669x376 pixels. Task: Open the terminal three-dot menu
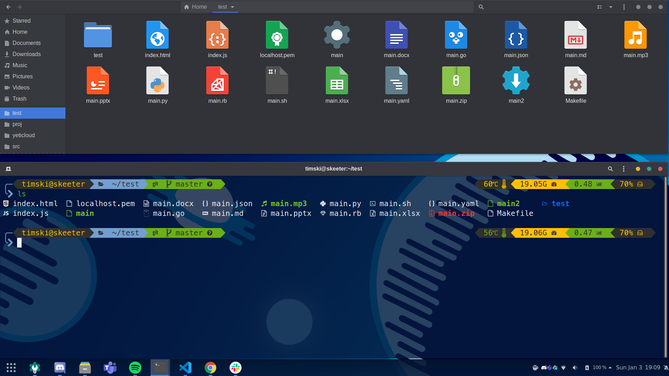pyautogui.click(x=624, y=169)
